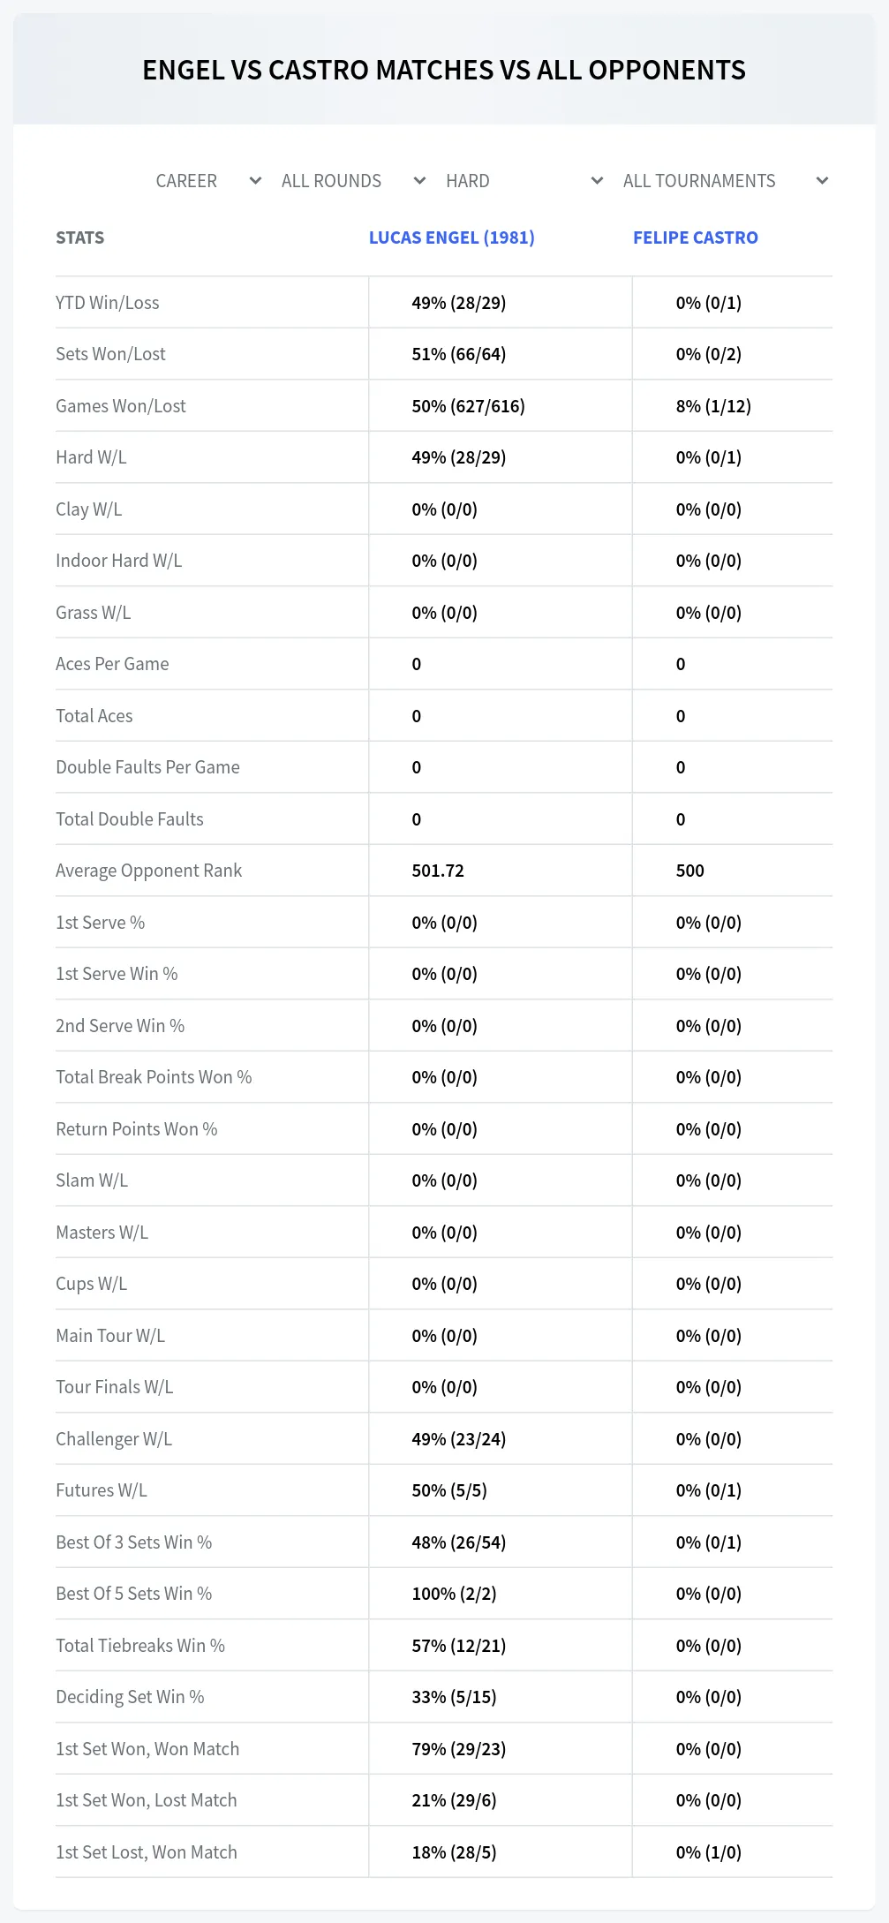This screenshot has height=1923, width=889.
Task: Select the Total Tiebreaks Win % row
Action: pos(444,1646)
